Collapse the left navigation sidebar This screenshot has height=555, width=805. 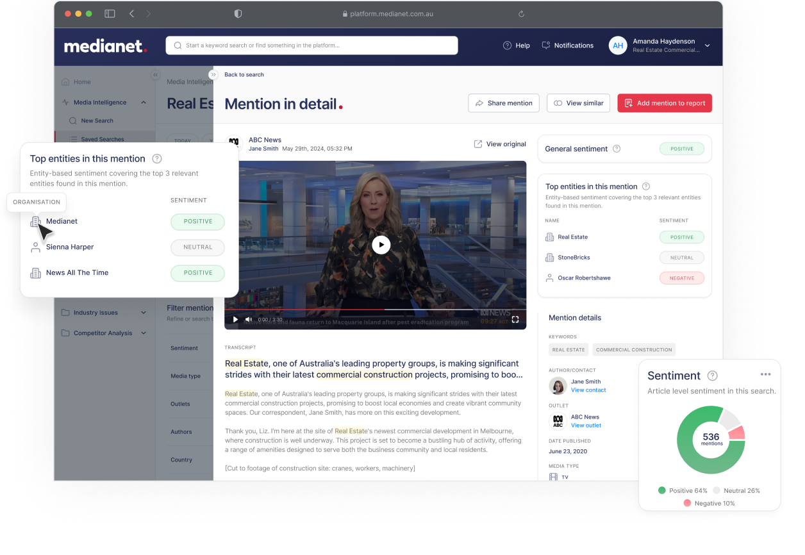(x=155, y=74)
